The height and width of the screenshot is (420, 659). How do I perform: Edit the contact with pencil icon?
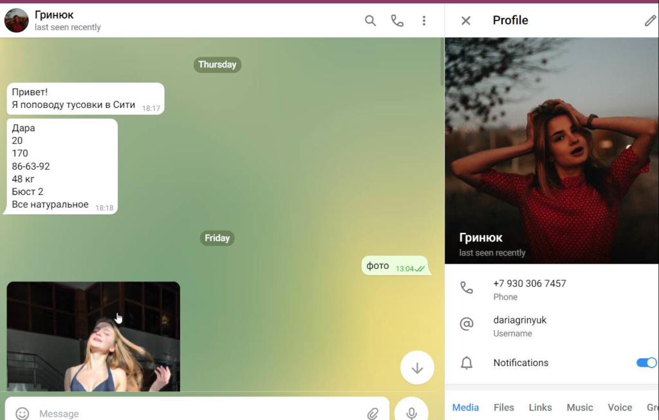tap(650, 21)
